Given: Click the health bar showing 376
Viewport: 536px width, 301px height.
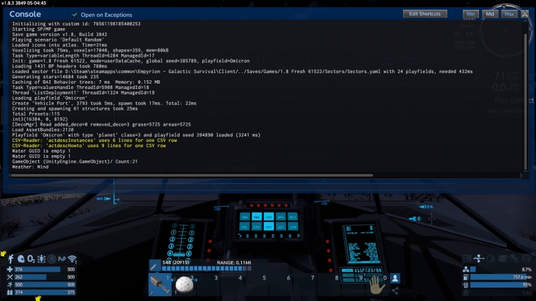Looking at the screenshot, I should click(x=44, y=270).
